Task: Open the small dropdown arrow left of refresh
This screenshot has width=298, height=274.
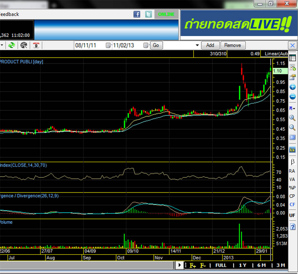Action: (x=2, y=45)
